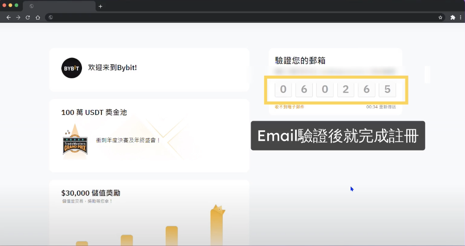
Task: Bookmark this page with the star icon
Action: [440, 17]
